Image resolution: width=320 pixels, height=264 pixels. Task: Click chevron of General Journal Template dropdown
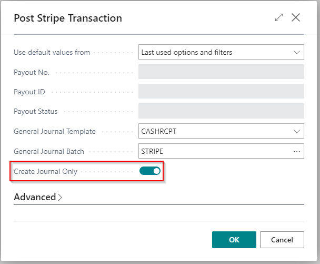(x=297, y=131)
